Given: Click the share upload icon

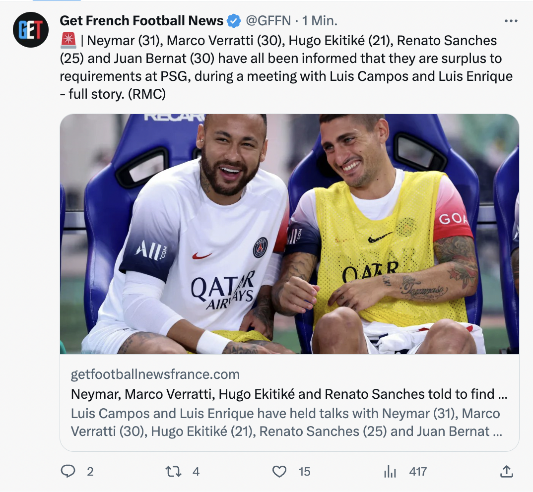Looking at the screenshot, I should 506,471.
